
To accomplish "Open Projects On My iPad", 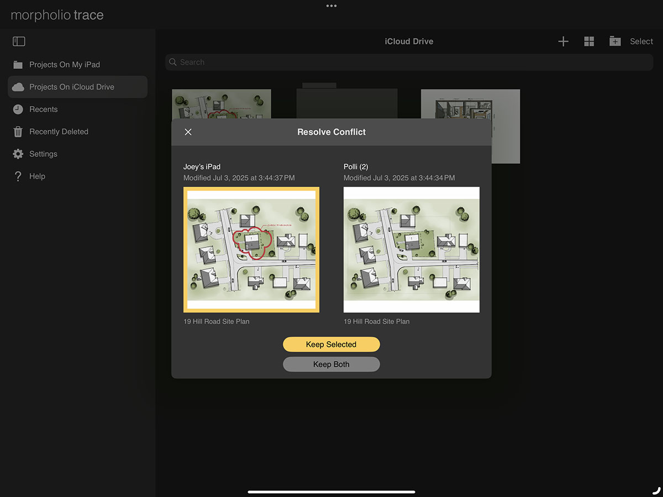I will point(65,65).
